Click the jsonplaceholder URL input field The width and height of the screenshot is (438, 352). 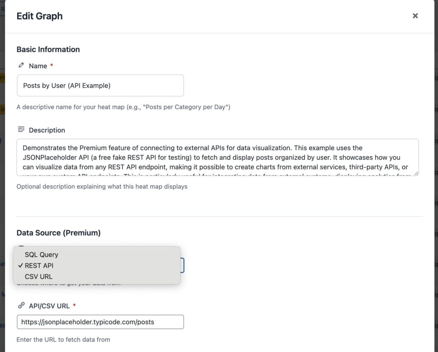tap(100, 322)
